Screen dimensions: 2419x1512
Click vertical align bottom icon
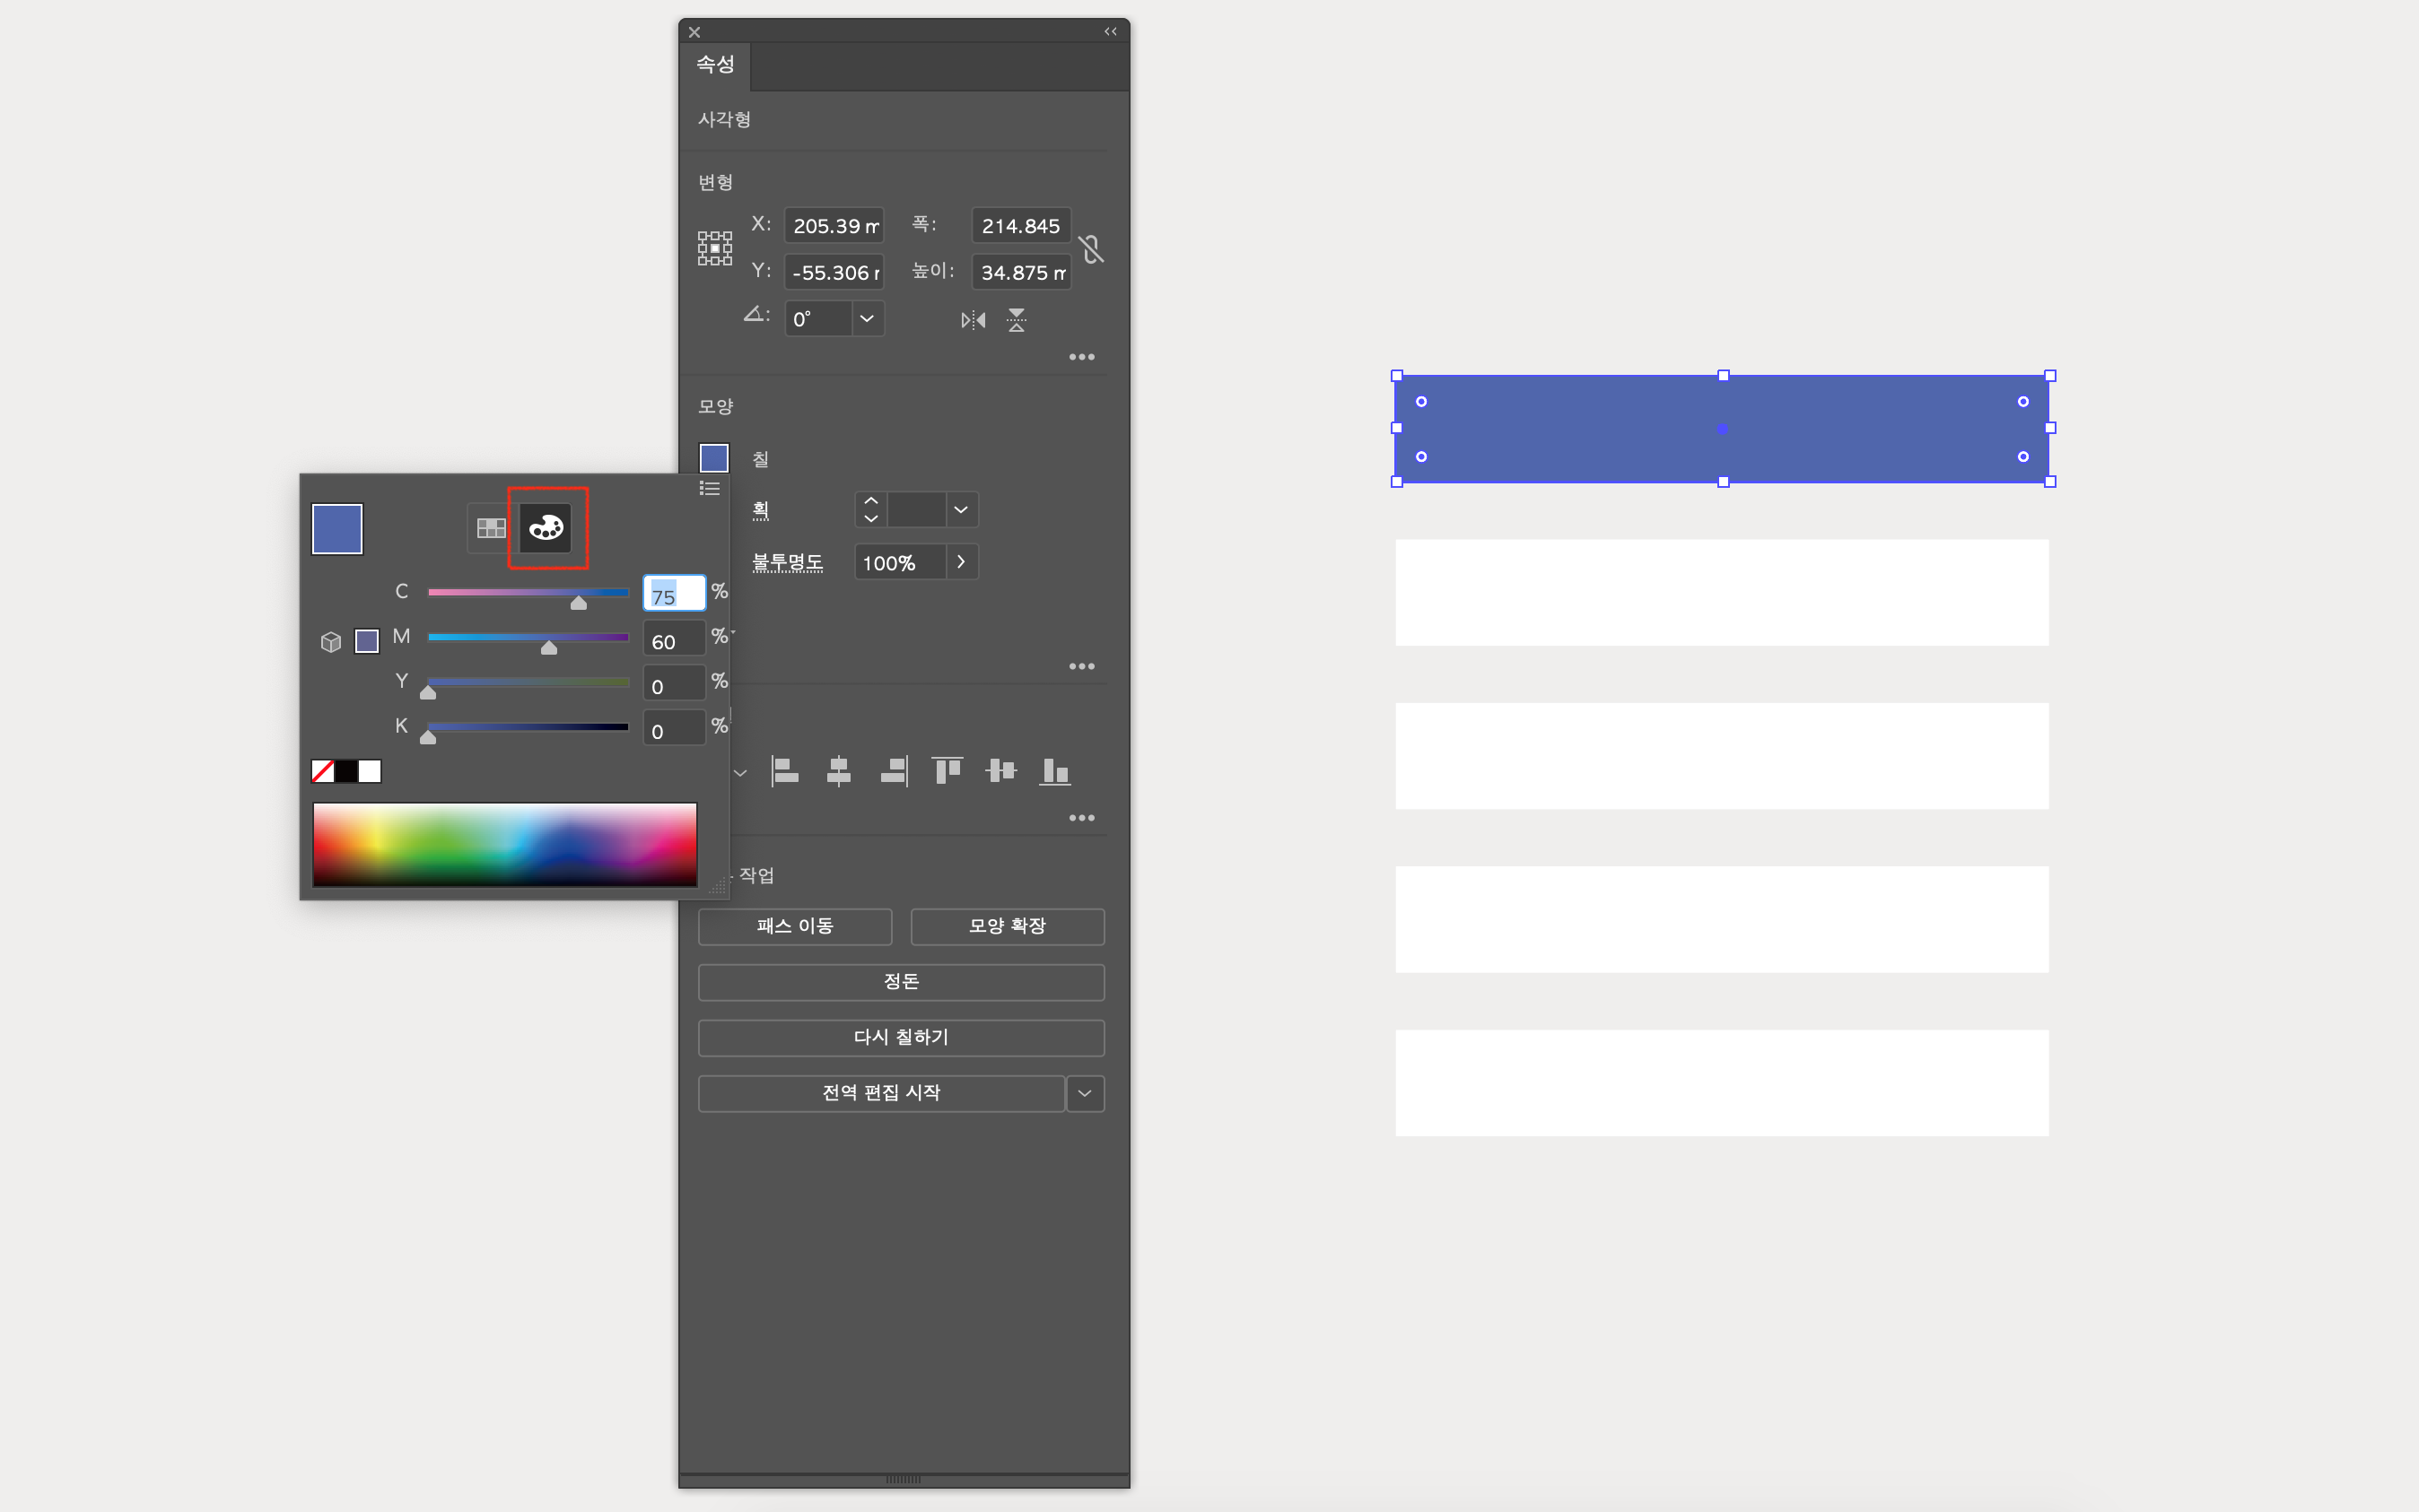1055,770
